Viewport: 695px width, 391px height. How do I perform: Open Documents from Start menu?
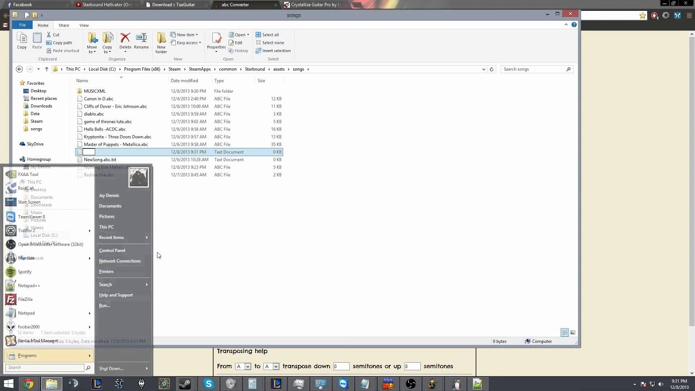click(x=110, y=206)
